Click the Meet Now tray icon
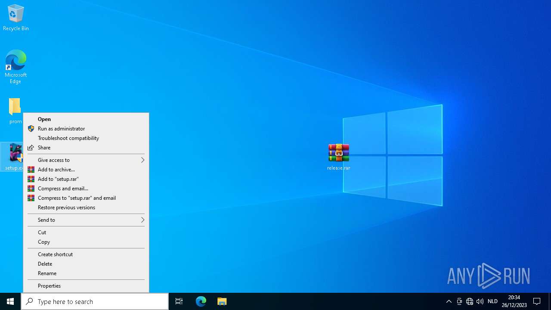 click(x=459, y=301)
